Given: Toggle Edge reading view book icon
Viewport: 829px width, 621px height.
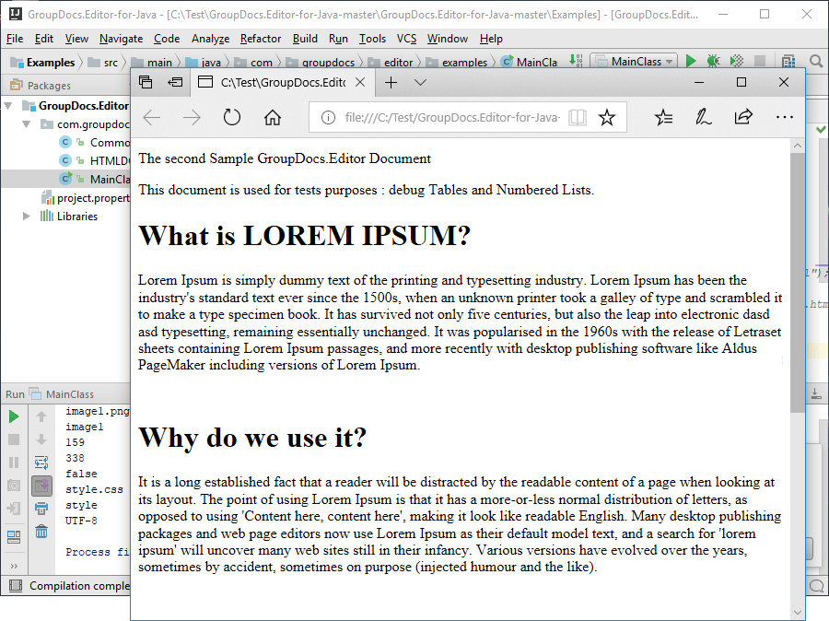Looking at the screenshot, I should coord(577,117).
